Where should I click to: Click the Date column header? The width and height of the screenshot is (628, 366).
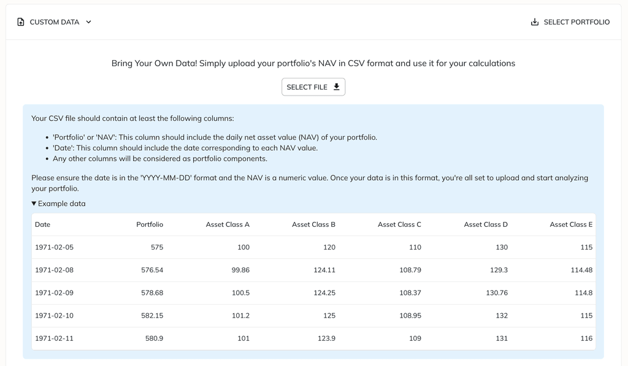click(43, 224)
